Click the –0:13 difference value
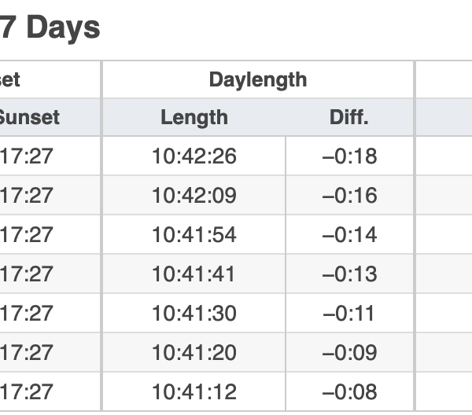This screenshot has width=472, height=415. [x=349, y=274]
